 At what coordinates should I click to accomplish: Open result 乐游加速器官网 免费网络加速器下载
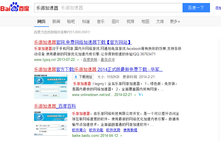tap(83, 42)
